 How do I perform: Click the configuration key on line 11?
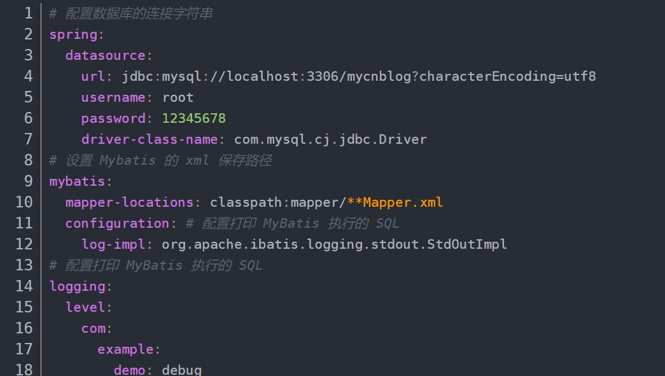tap(117, 223)
